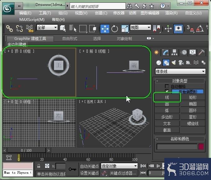Click the Select and Link tool
The image size is (211, 180).
click(x=10, y=28)
